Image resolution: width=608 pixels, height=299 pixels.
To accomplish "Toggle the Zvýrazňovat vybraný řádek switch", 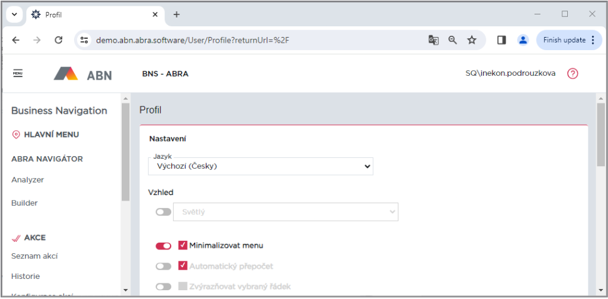I will [163, 286].
